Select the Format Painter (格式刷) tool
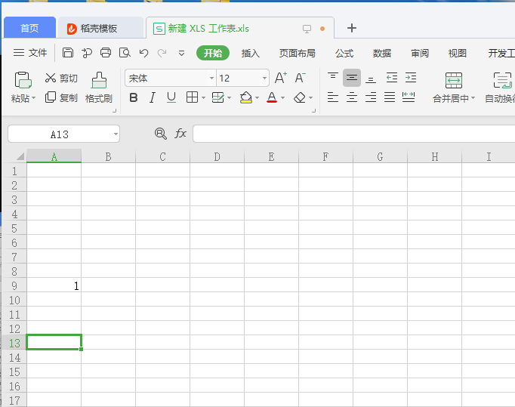The image size is (515, 407). pyautogui.click(x=98, y=88)
